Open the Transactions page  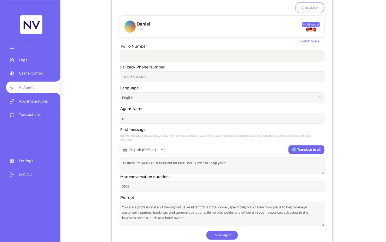30,115
